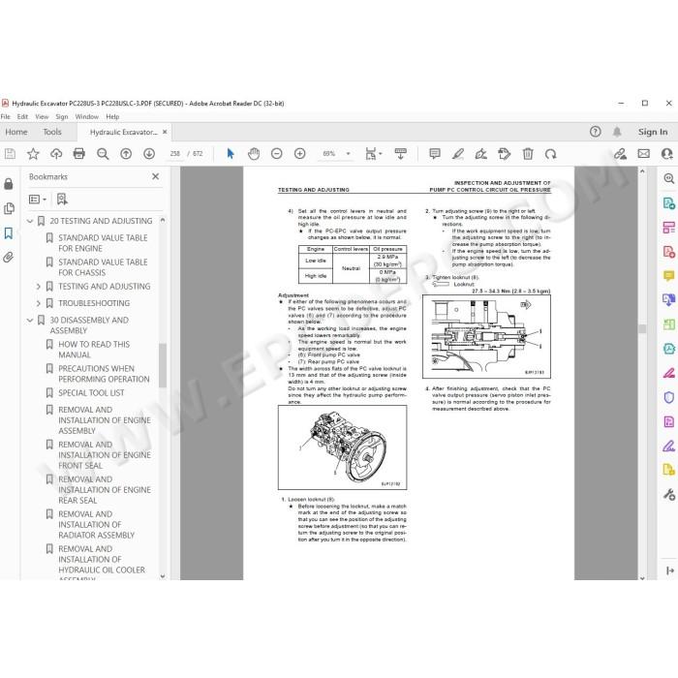Open STANDARD VALUE TABLE FOR CHASSIS bookmark
Viewport: 678px width, 678px height.
coord(103,267)
